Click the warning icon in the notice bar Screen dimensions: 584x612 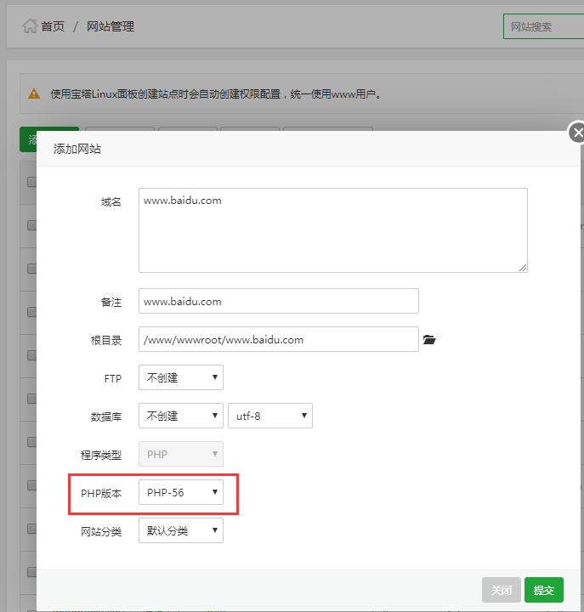34,93
